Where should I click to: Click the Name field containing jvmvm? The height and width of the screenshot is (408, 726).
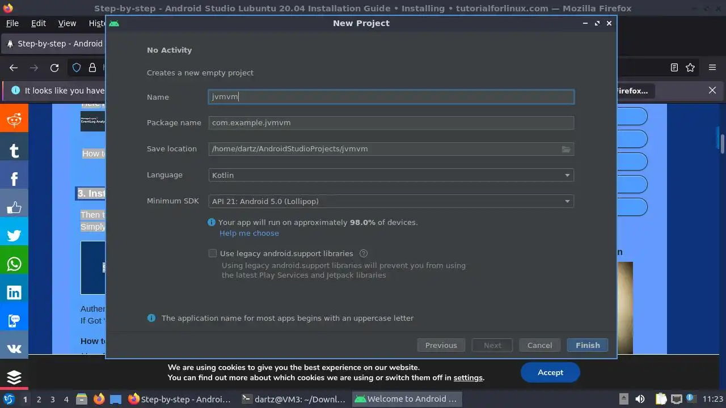pyautogui.click(x=391, y=97)
